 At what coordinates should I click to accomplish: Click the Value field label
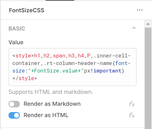click(x=16, y=42)
